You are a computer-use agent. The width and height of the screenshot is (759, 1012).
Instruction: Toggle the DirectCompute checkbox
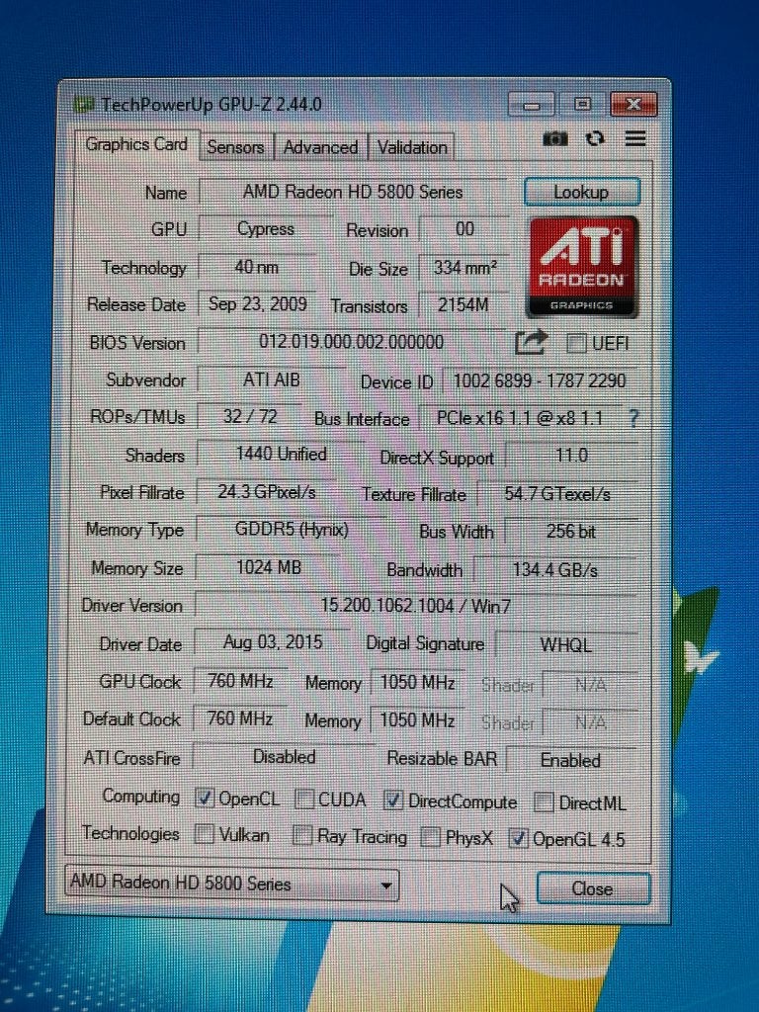393,801
